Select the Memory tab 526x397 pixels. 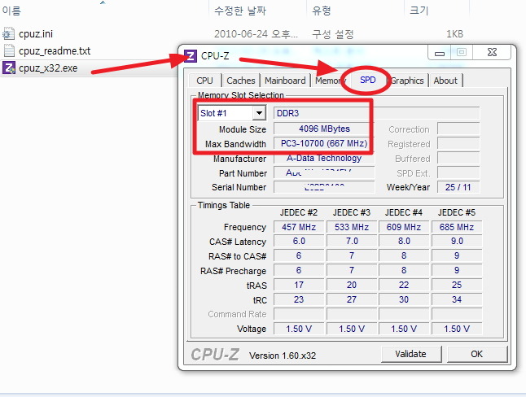click(x=330, y=81)
